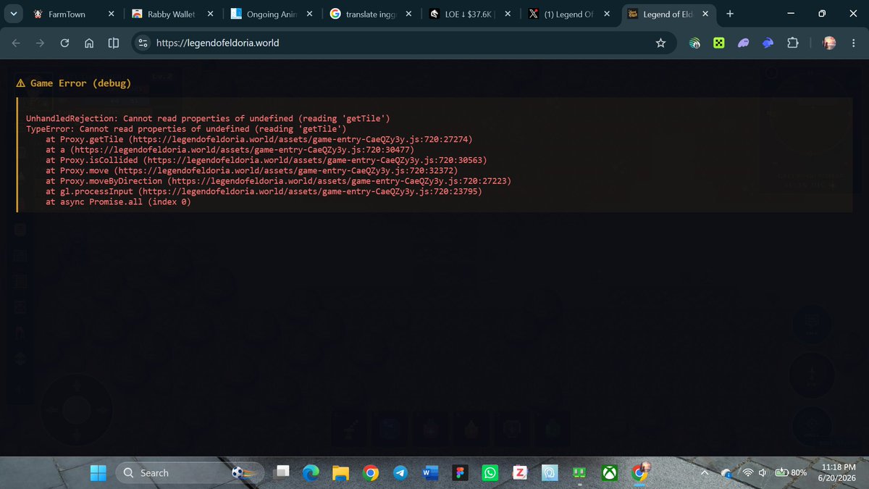This screenshot has height=489, width=869.
Task: Open the Xbox app from the taskbar
Action: (610, 473)
